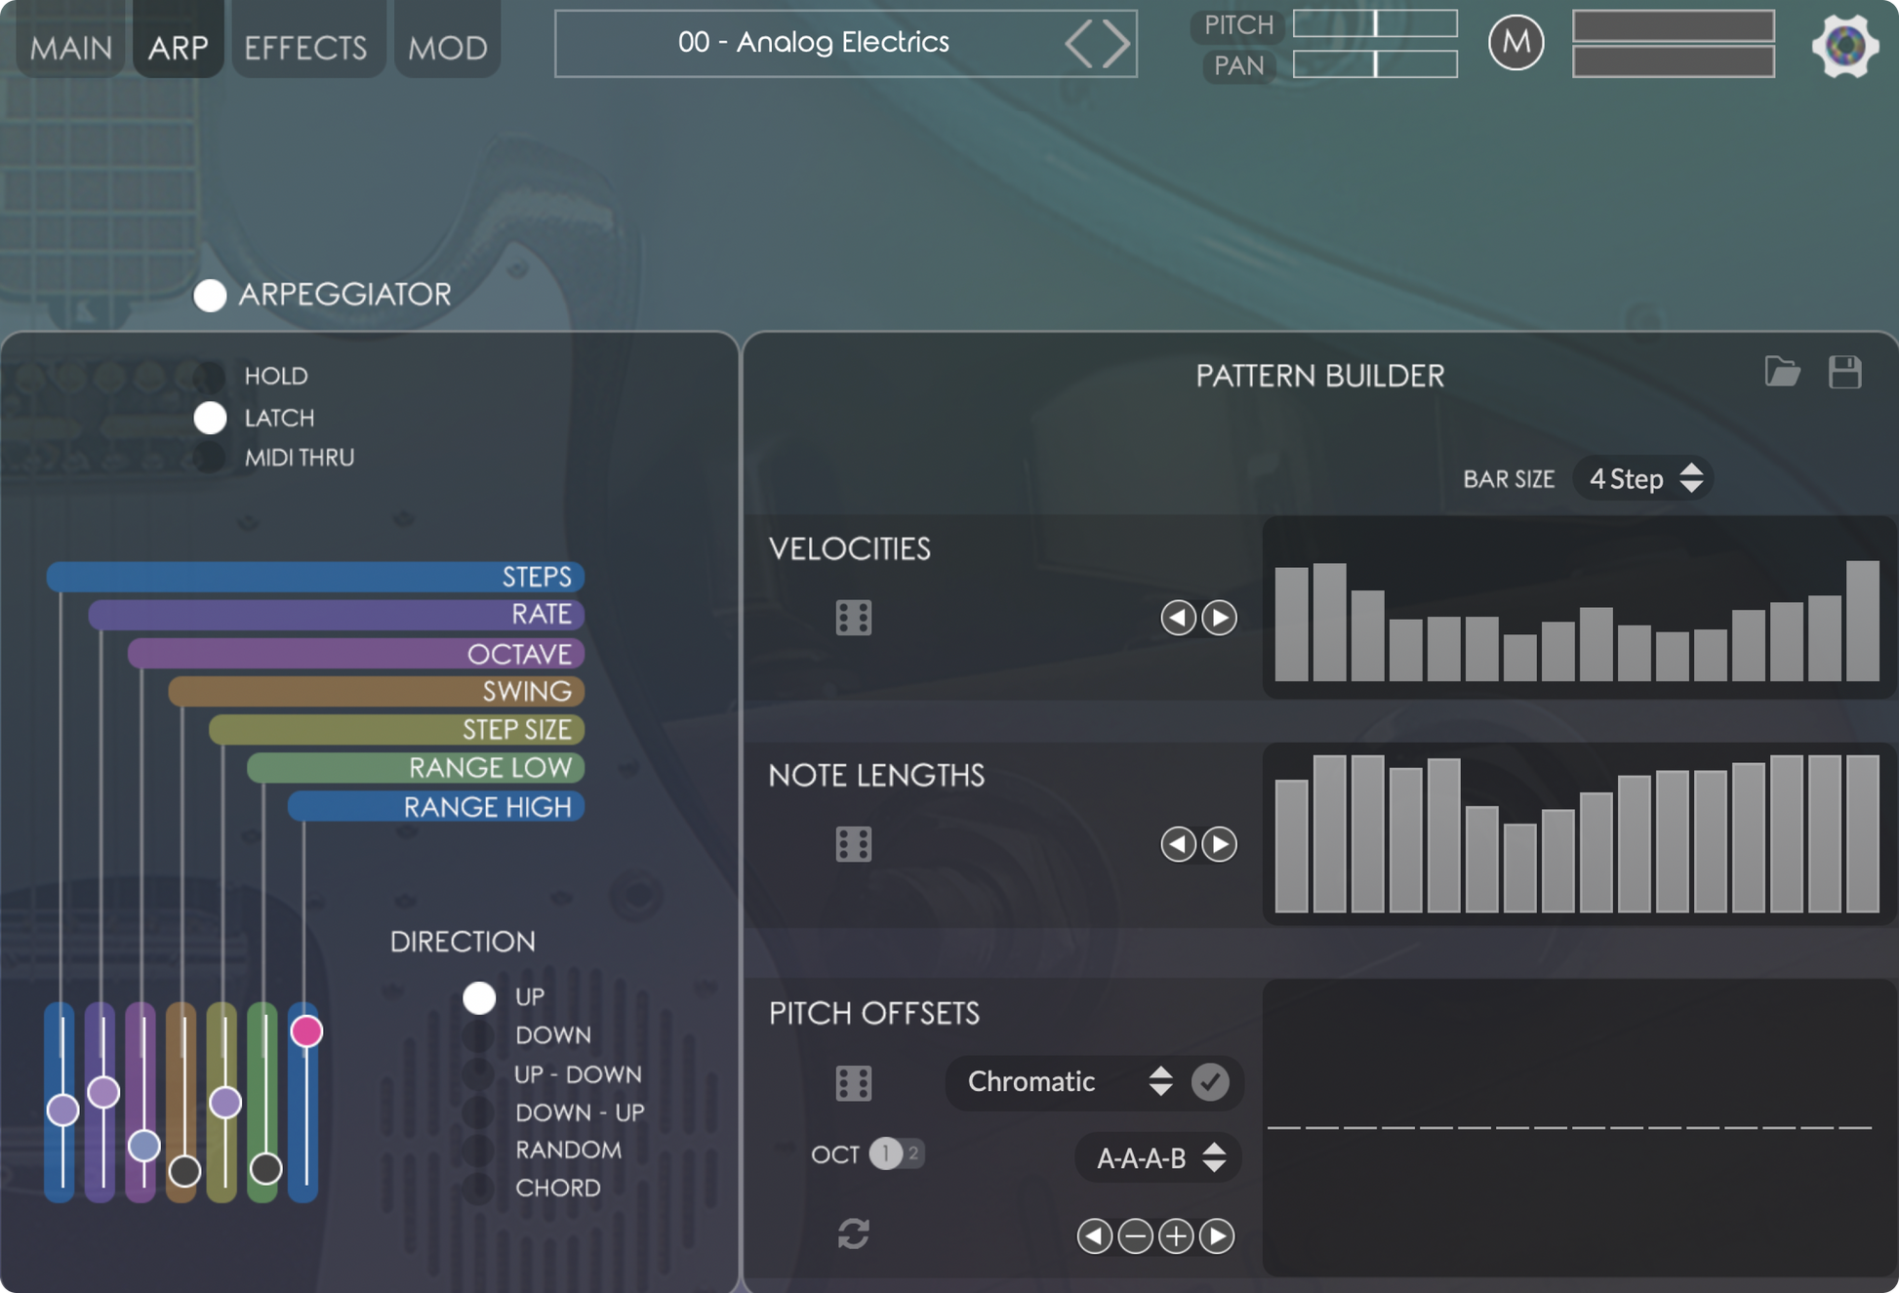Open the Bar Size 4 Step dropdown

pos(1643,479)
